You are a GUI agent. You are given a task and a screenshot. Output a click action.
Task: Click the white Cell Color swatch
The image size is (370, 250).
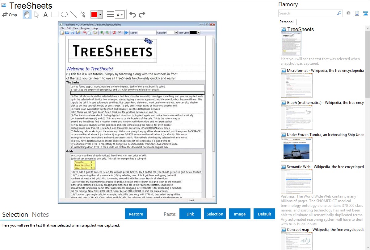170,33
